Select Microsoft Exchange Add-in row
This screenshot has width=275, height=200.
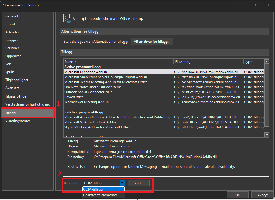164,72
